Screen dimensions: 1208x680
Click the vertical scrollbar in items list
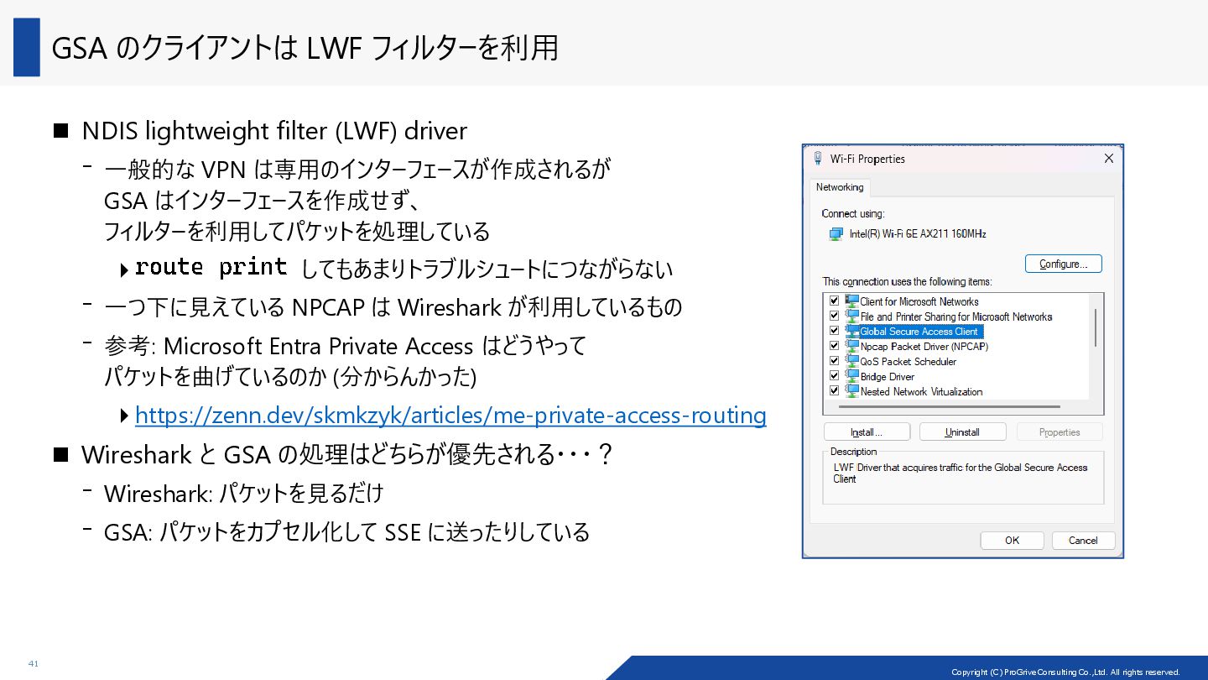[x=1096, y=327]
